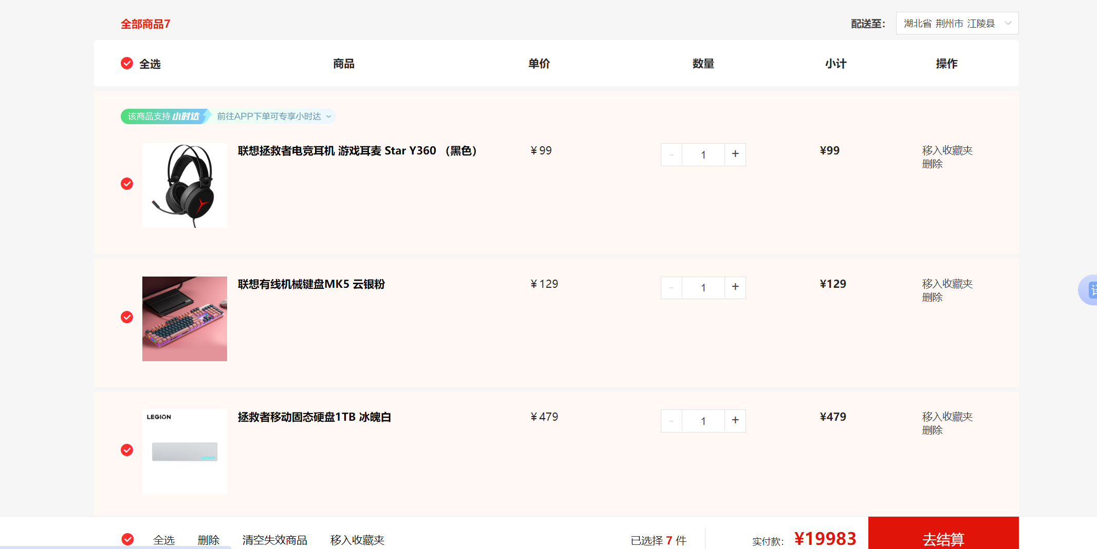Click the SSD subtotal ¥479
This screenshot has height=549, width=1097.
pos(833,417)
